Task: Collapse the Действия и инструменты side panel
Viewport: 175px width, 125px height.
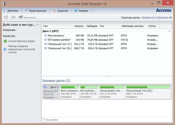Action: coord(38,25)
